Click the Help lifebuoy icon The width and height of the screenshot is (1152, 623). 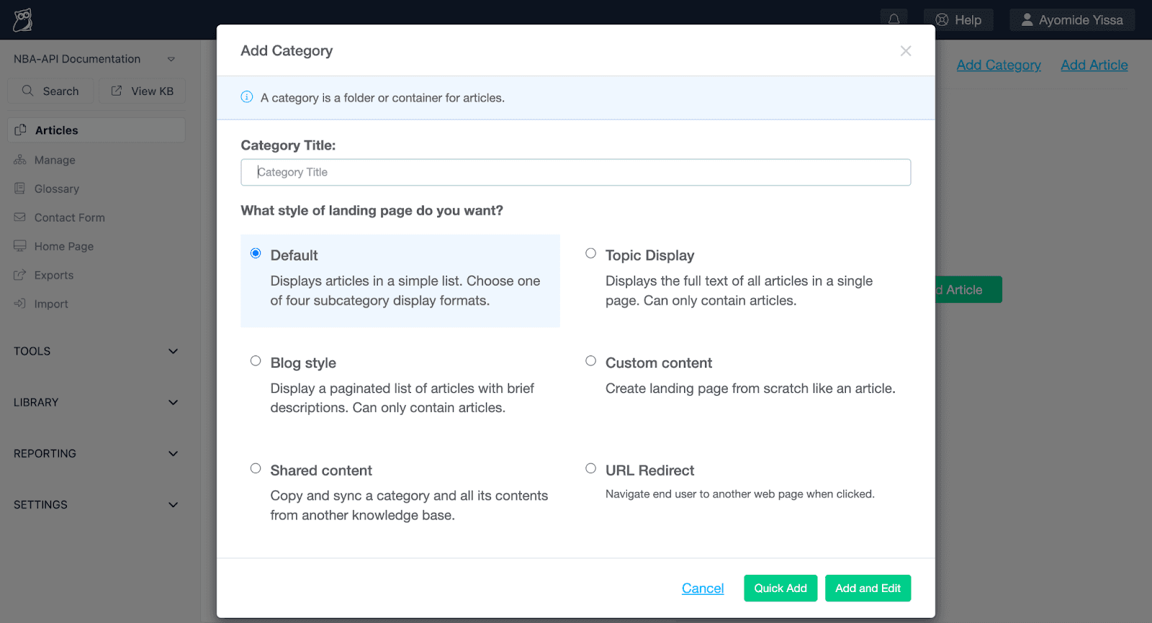pos(942,20)
